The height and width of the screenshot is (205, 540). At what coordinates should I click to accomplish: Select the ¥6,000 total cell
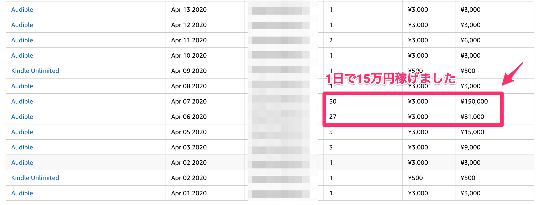click(470, 40)
